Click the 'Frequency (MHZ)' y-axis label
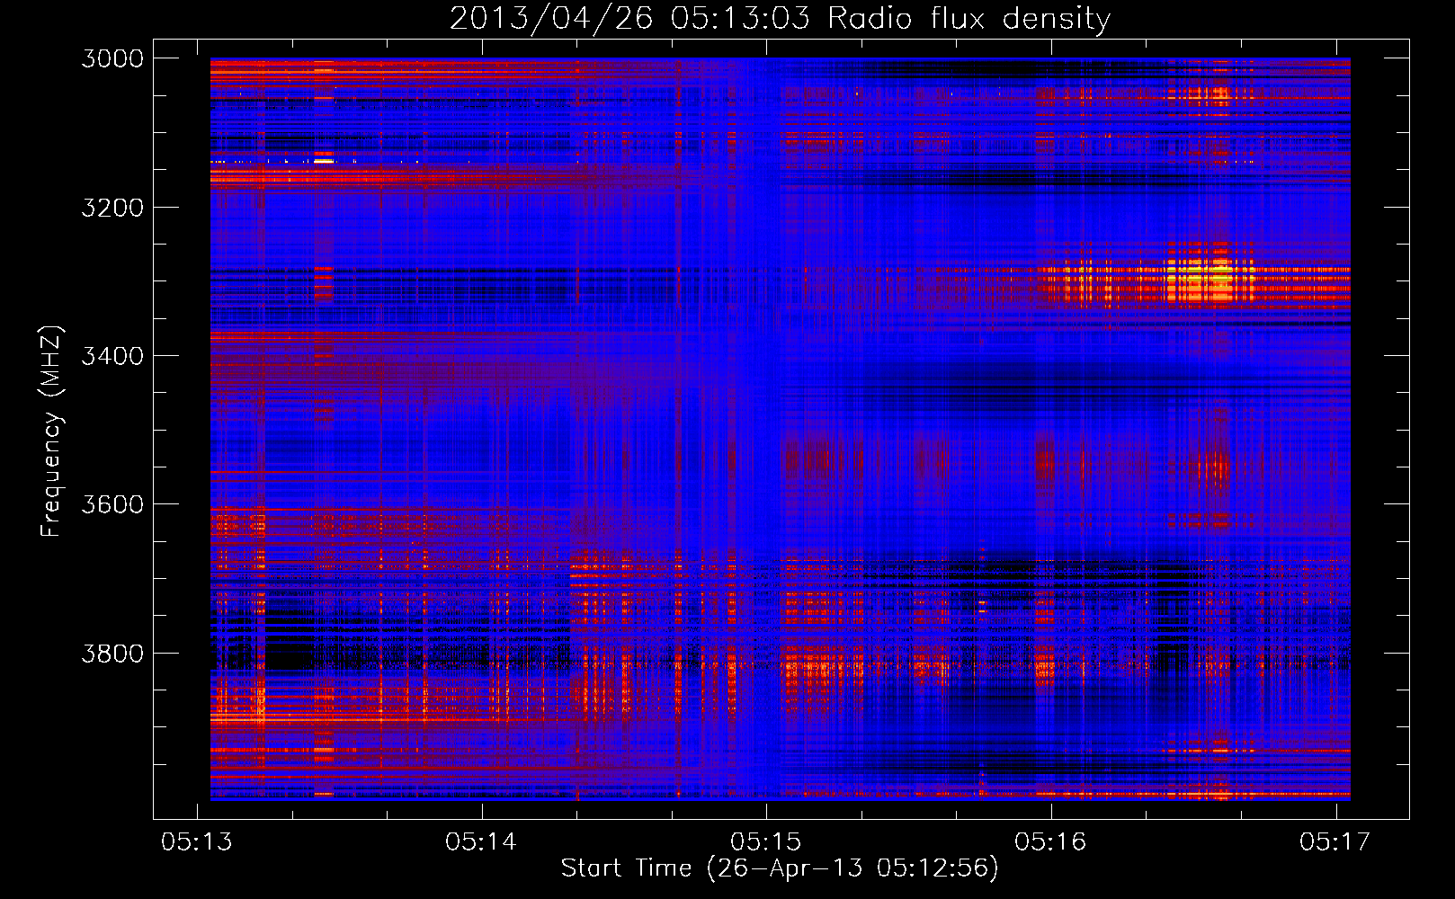Viewport: 1455px width, 899px height. coord(51,432)
